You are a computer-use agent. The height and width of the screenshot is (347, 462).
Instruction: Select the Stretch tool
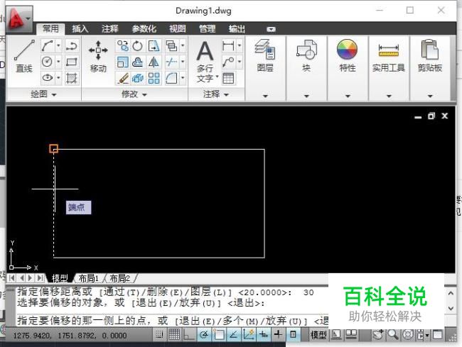pos(154,45)
